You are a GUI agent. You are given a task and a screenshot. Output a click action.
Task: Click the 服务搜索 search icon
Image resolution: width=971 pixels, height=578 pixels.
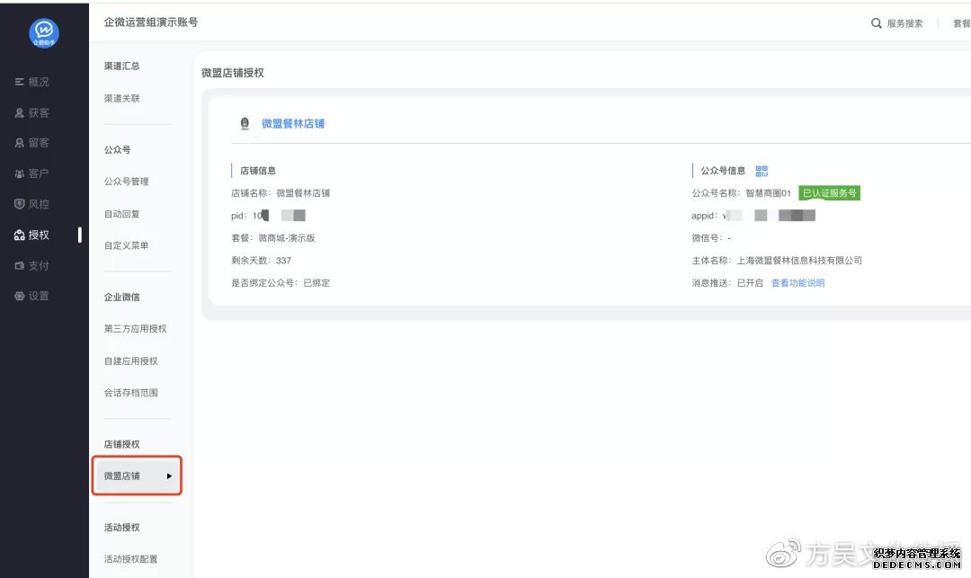coord(877,23)
